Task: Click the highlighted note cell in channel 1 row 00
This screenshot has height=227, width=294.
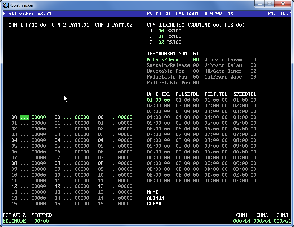Action: pos(24,117)
